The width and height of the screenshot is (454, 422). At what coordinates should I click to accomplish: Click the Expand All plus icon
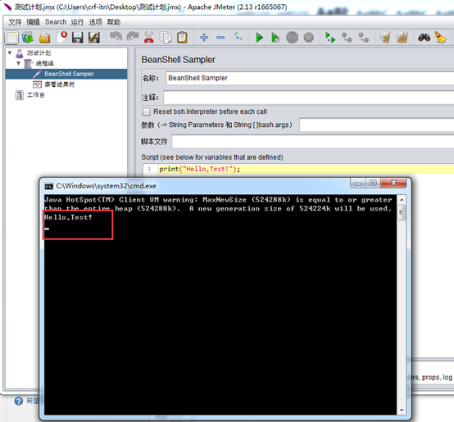point(204,38)
